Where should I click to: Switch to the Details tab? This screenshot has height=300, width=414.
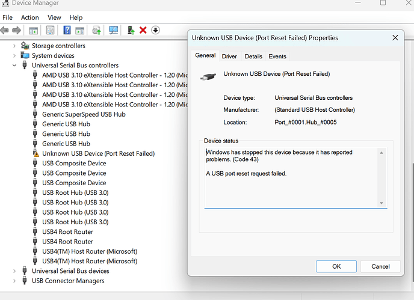pos(253,57)
